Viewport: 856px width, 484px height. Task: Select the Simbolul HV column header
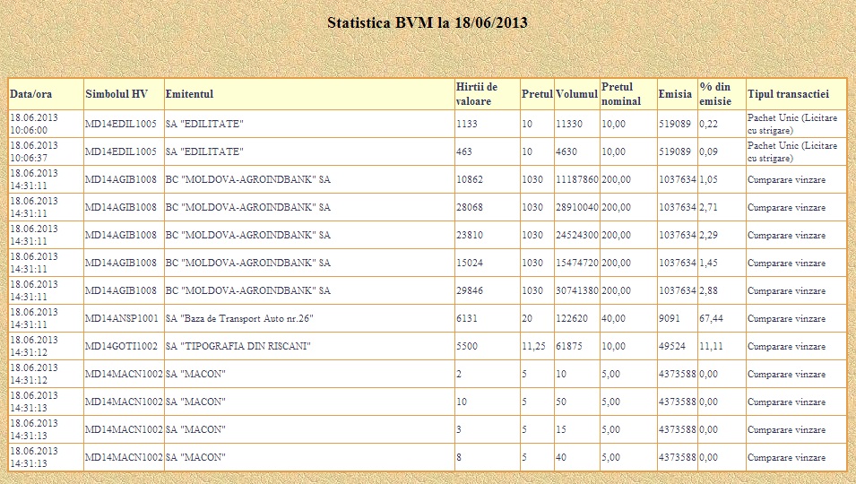click(117, 94)
